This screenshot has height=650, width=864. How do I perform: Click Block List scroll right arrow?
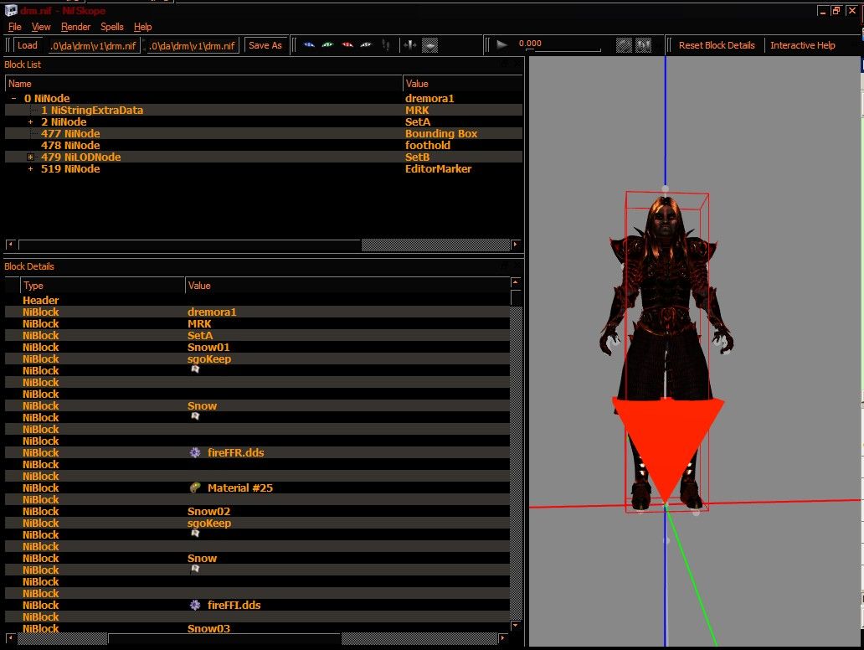[x=516, y=245]
